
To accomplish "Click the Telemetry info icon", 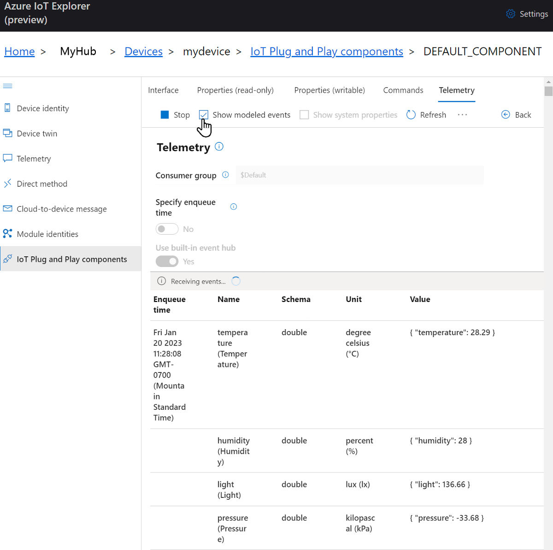I will 219,146.
